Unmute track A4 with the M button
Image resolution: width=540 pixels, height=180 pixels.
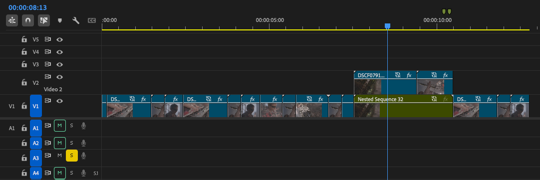59,173
